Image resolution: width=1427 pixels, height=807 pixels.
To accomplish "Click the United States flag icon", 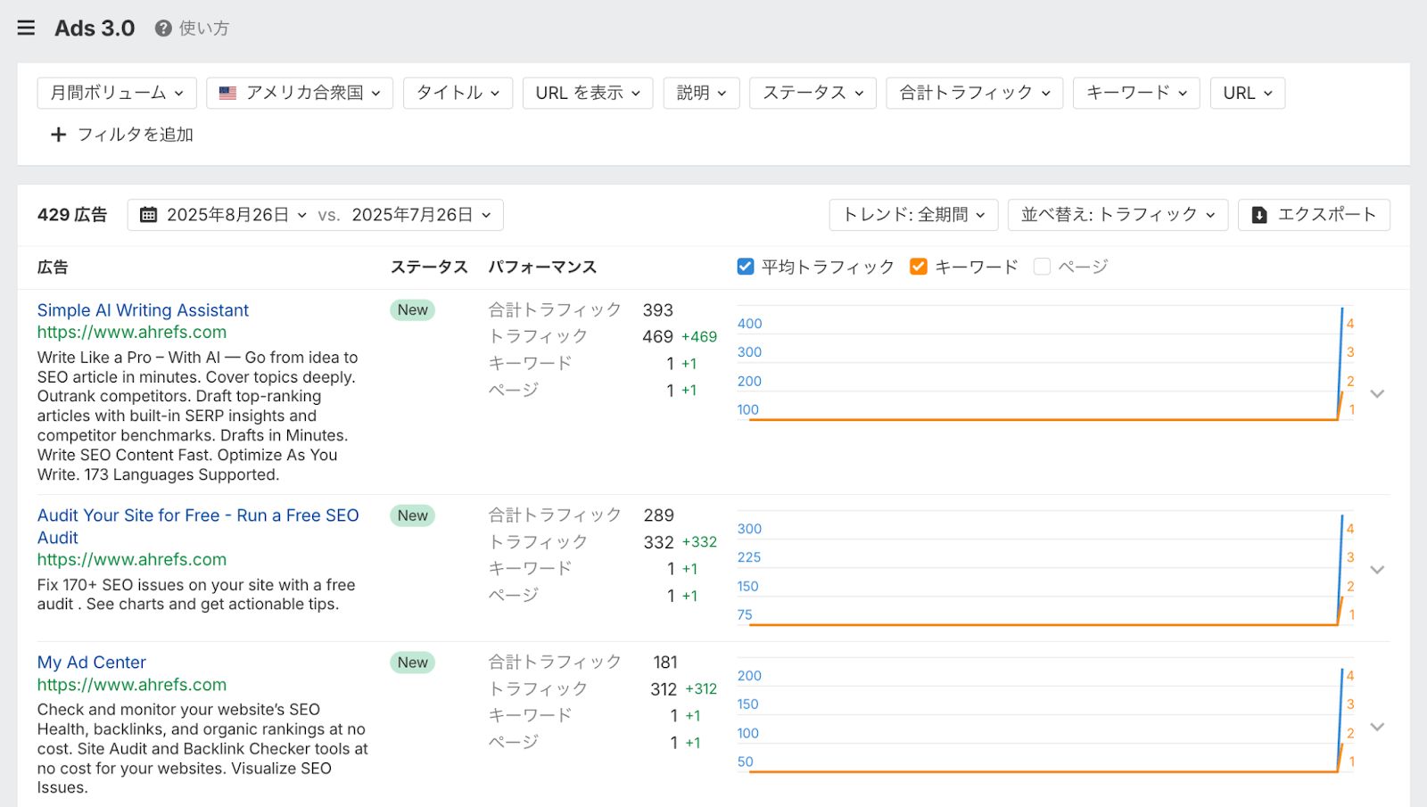I will coord(227,93).
